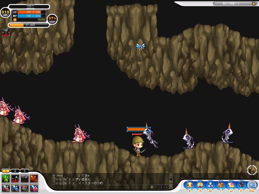Open the guild/community icon labeled G
Image resolution: width=259 pixels, height=194 pixels.
coord(210,185)
